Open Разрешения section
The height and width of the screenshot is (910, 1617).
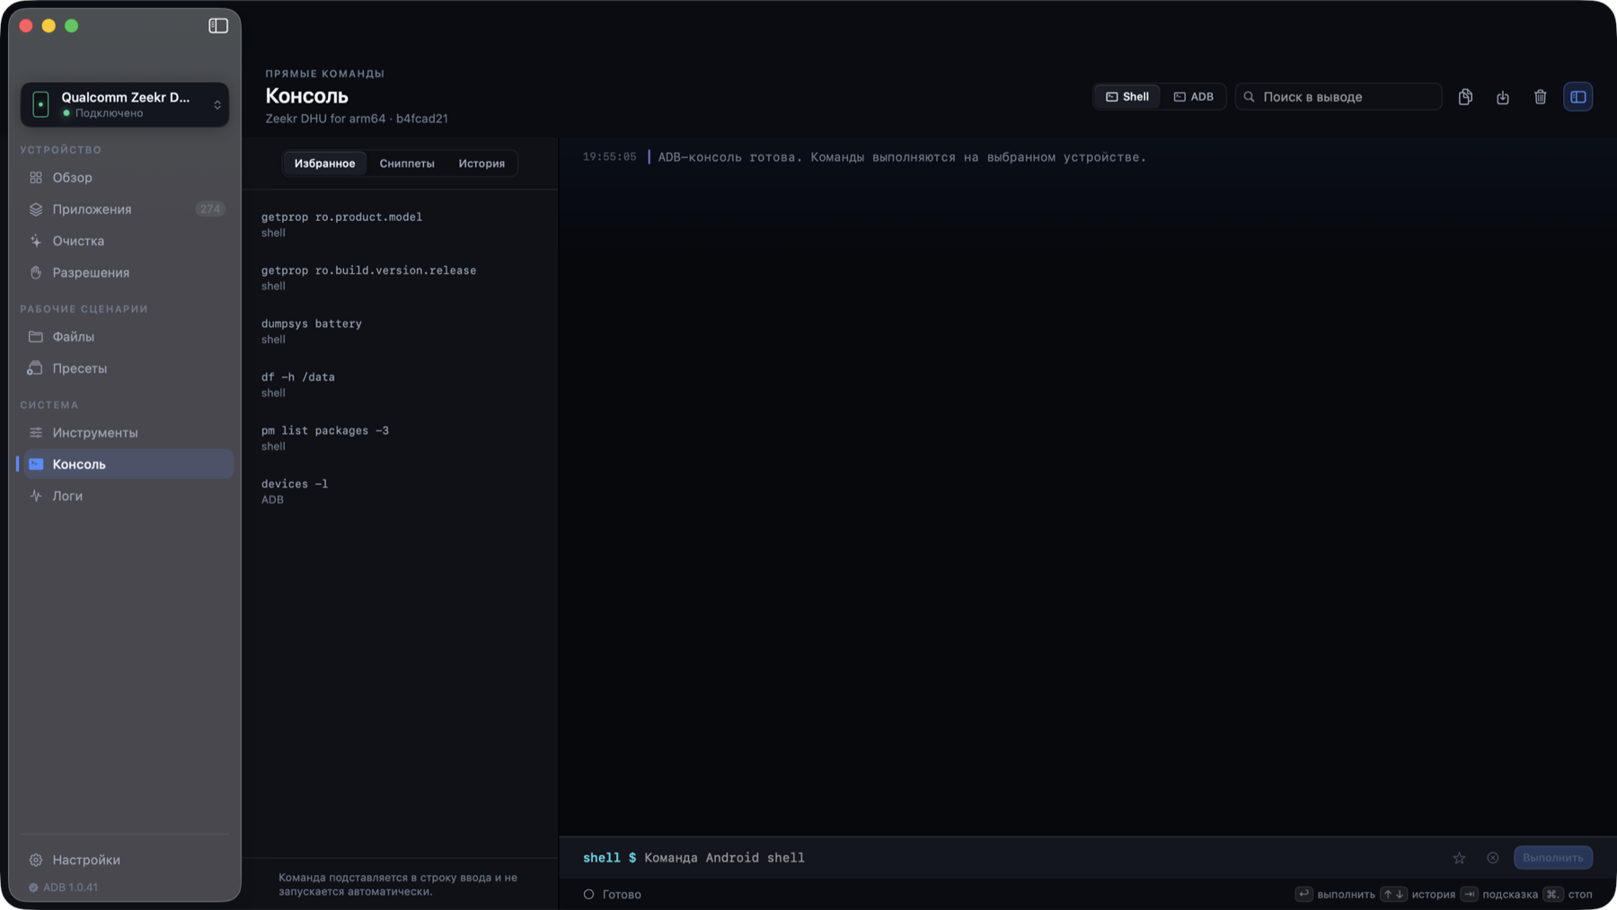tap(125, 272)
